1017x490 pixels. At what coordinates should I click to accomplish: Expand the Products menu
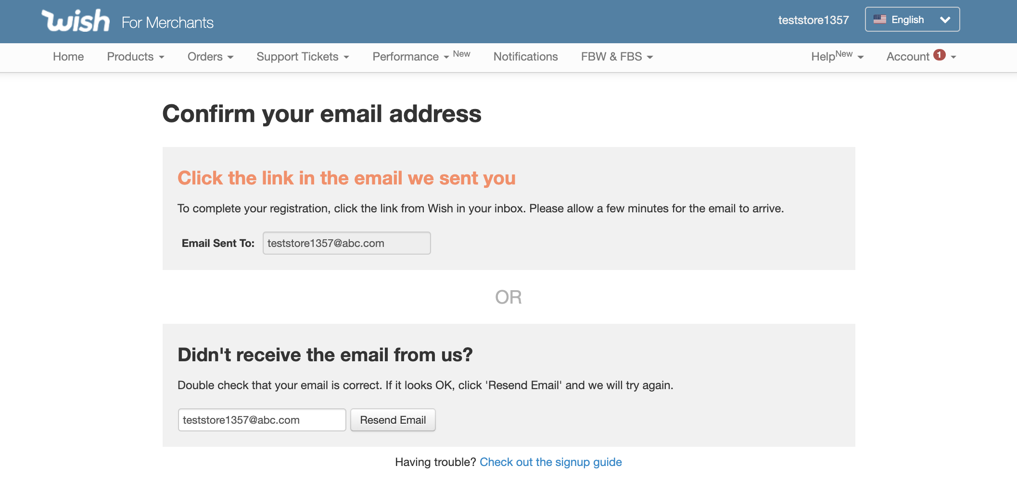click(x=136, y=57)
